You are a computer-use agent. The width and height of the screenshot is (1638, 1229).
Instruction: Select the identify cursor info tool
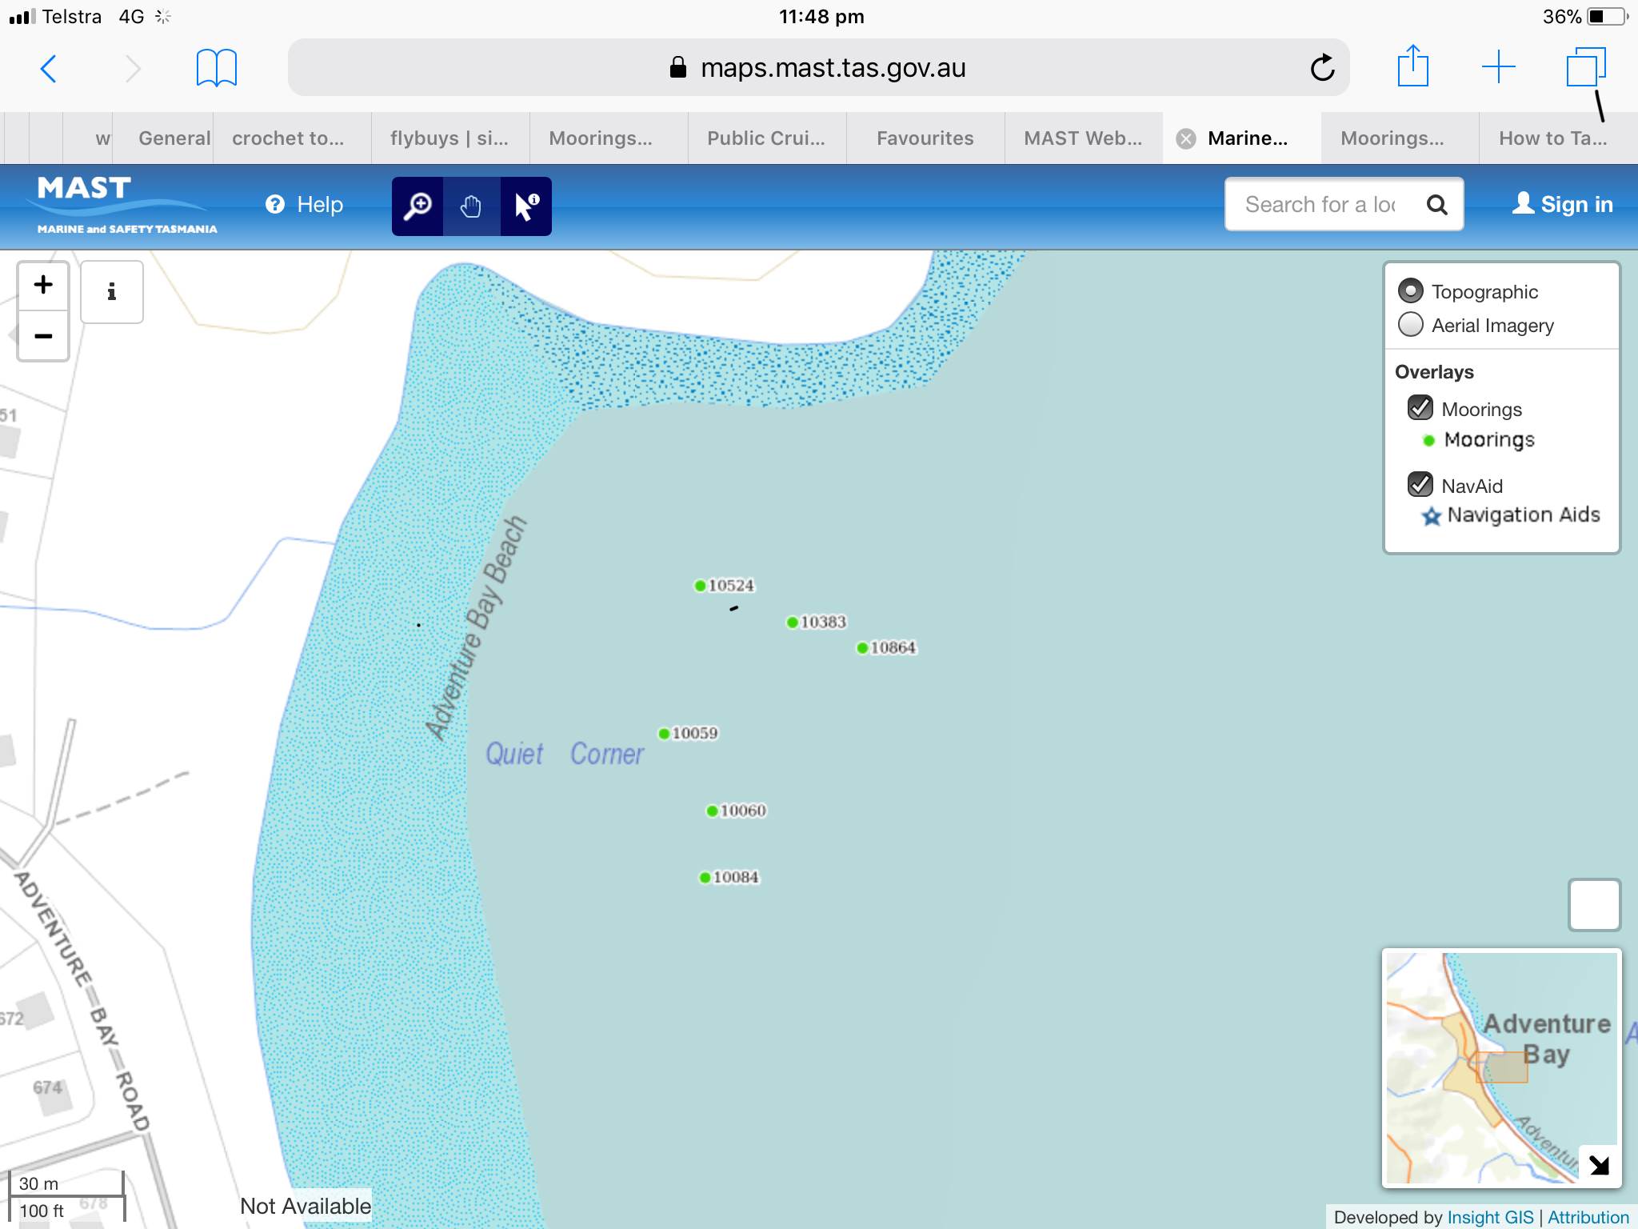[525, 206]
